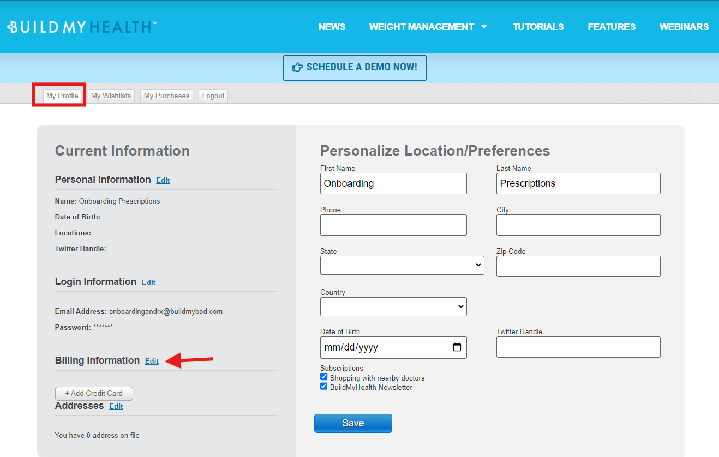Click the 'Personalize Location/Preferences' heading
This screenshot has width=719, height=457.
tap(435, 151)
